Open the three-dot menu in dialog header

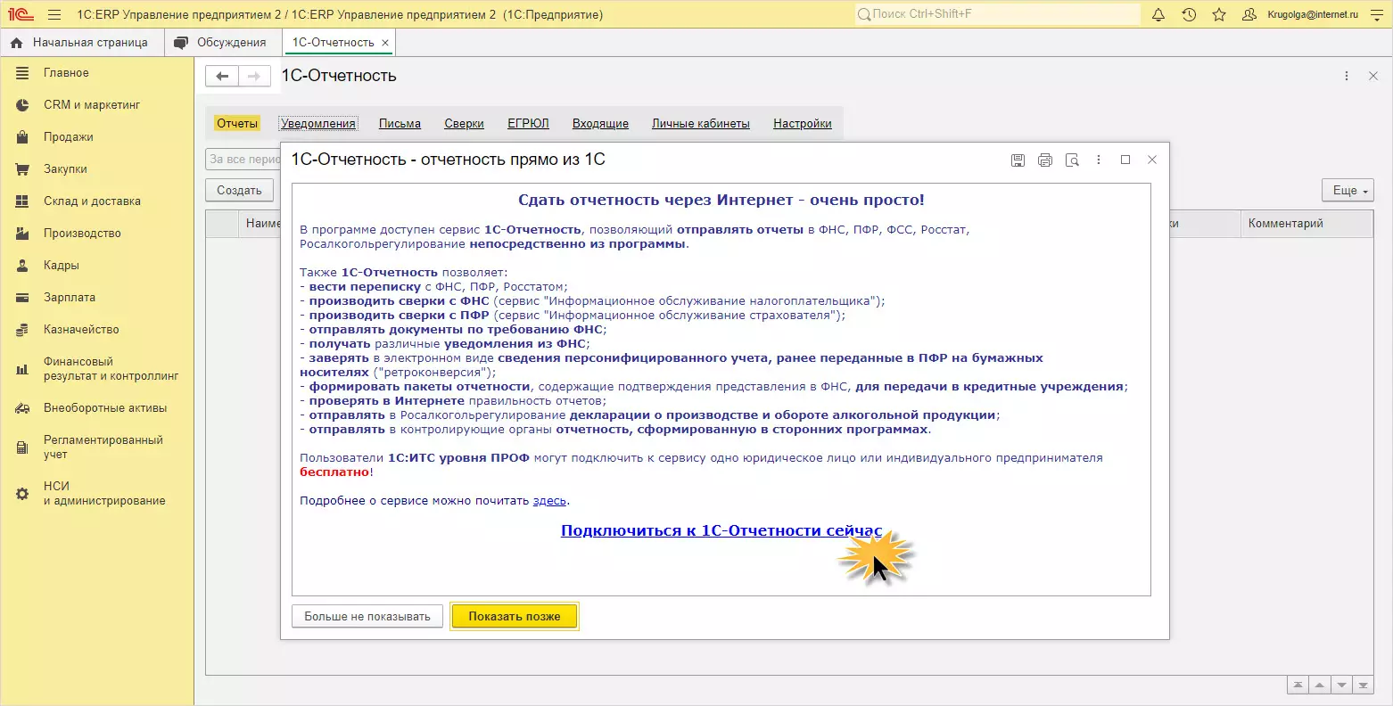point(1099,160)
